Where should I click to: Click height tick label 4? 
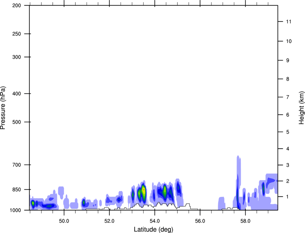coord(288,149)
